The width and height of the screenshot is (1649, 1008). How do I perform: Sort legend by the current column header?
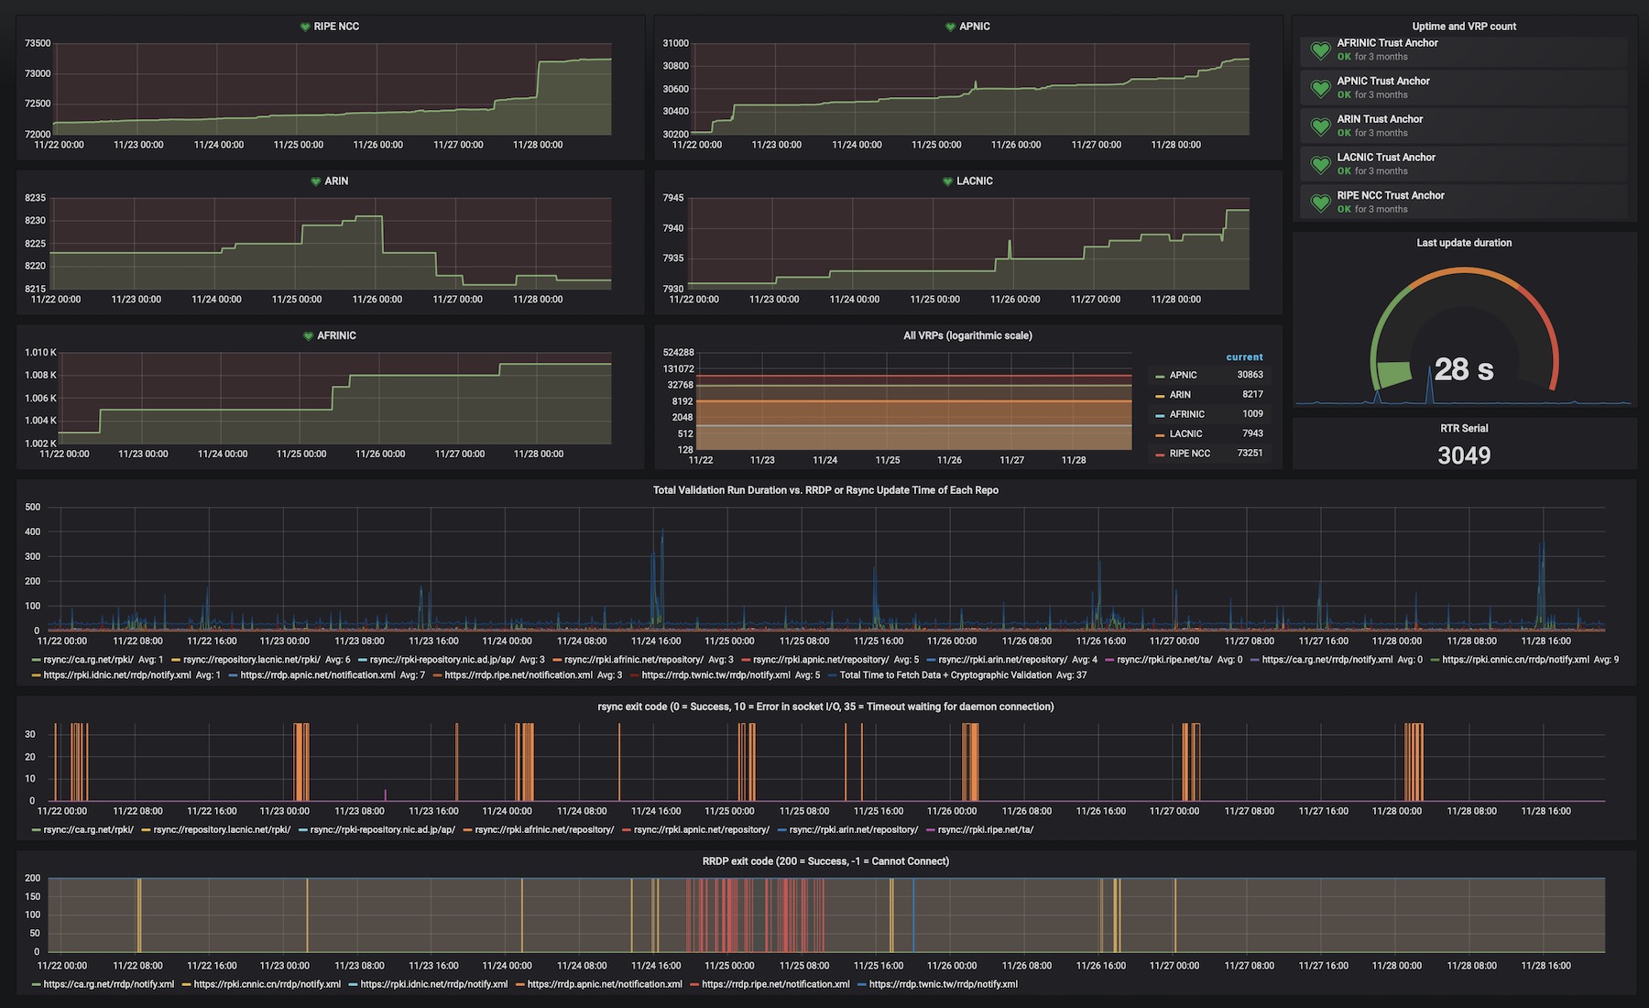1244,357
